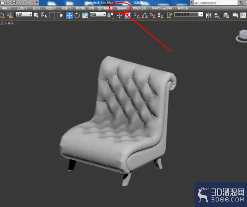Screen dimensions: 247x207
Task: Open the 修改器 menu
Action: (80, 8)
